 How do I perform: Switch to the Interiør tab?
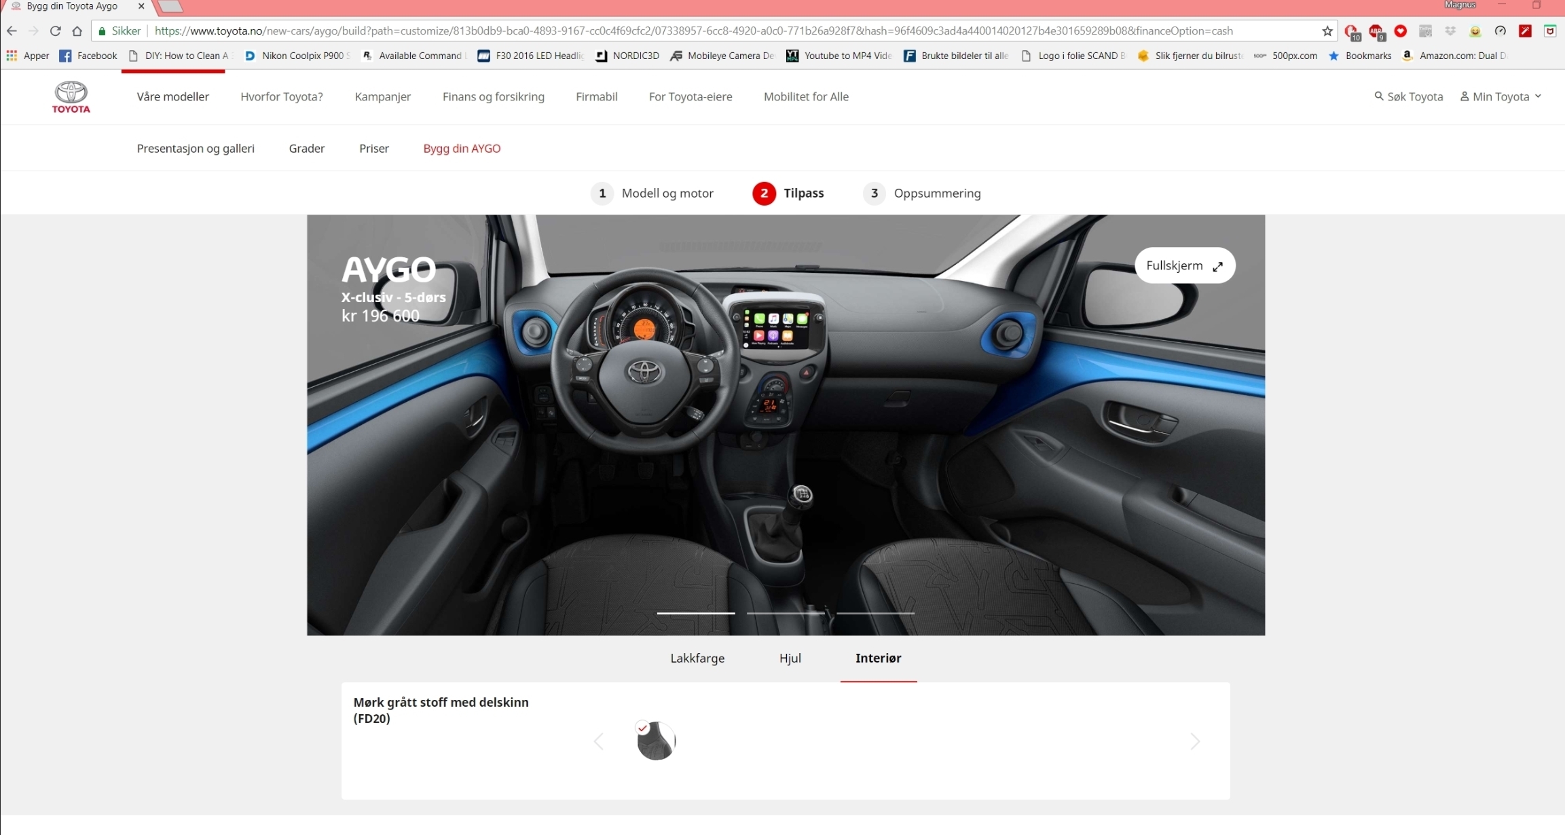coord(879,658)
